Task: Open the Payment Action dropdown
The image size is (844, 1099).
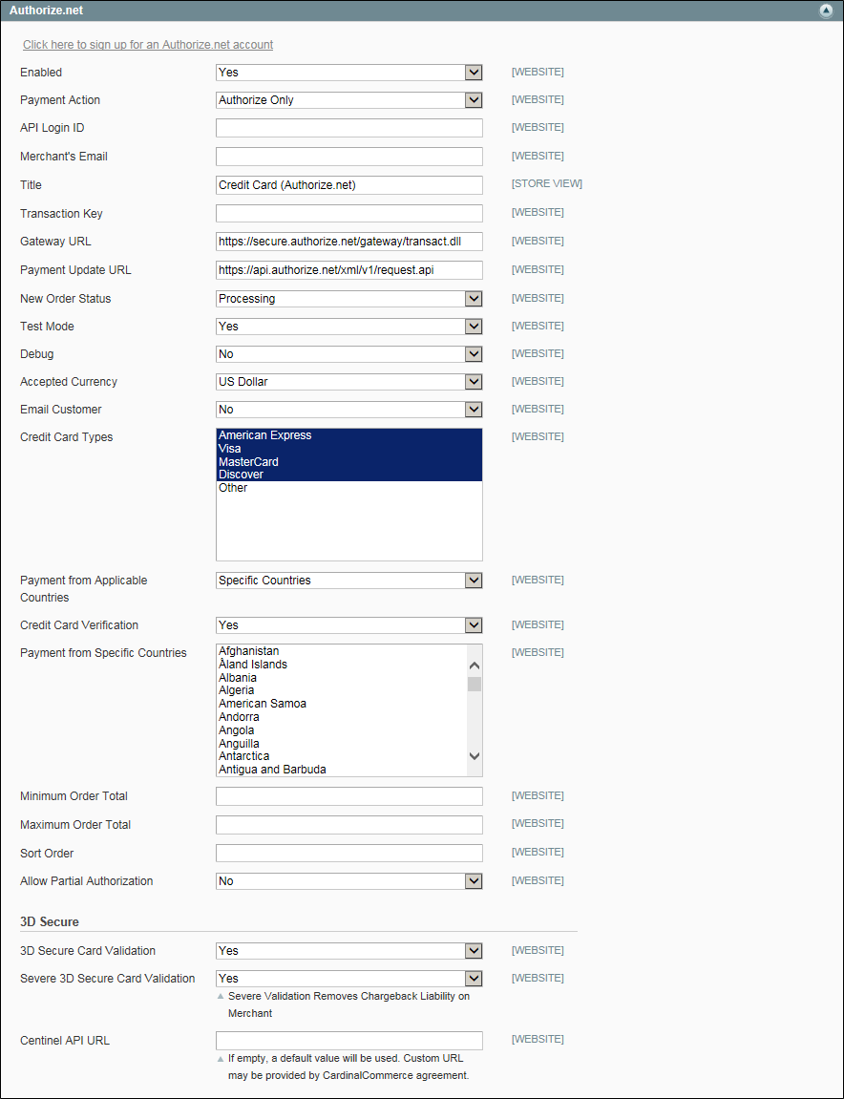Action: pos(349,100)
